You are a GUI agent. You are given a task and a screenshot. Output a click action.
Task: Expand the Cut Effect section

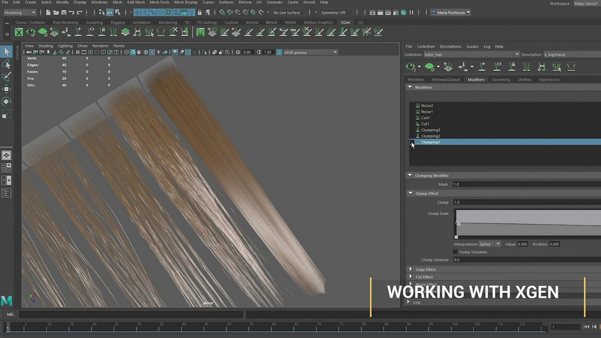[410, 276]
